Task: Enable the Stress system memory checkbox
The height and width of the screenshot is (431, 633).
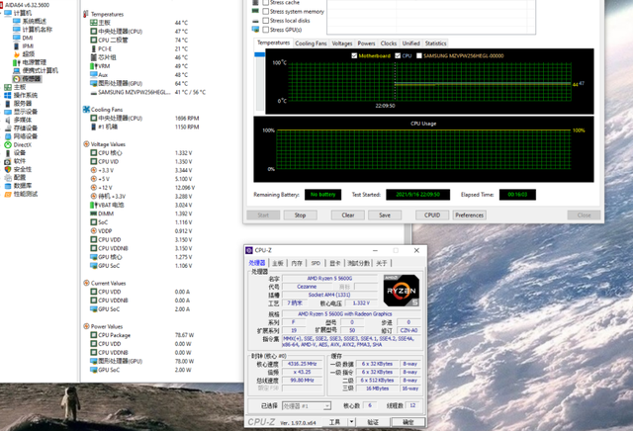Action: (x=266, y=11)
